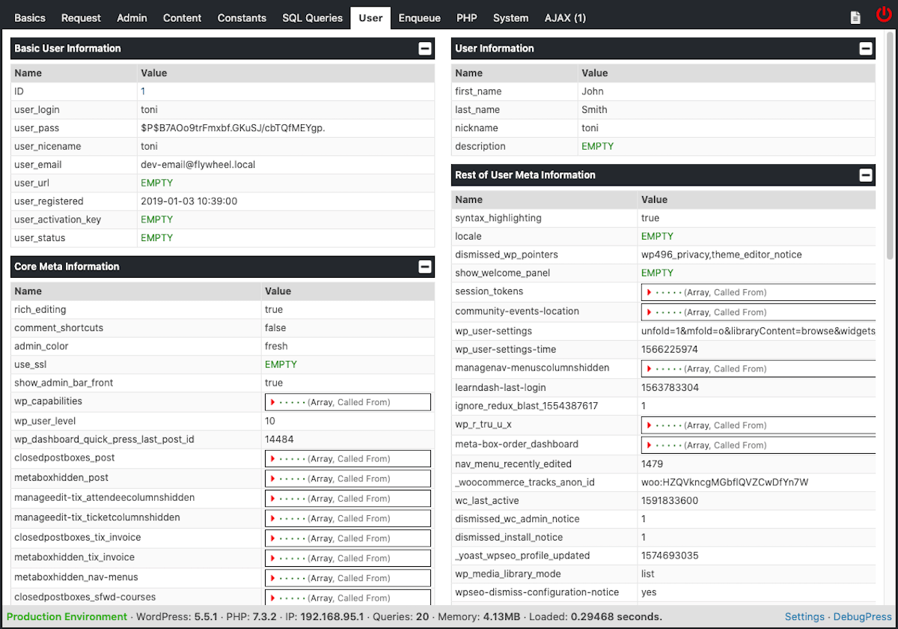The width and height of the screenshot is (898, 629).
Task: Minimize the Rest of User Meta Information section
Action: tap(865, 175)
